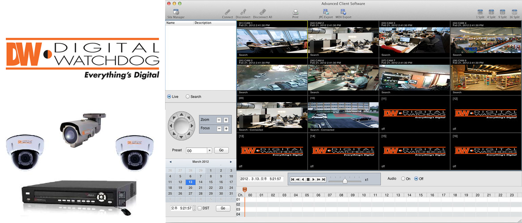Click the Description column header
Image resolution: width=522 pixels, height=223 pixels.
click(x=215, y=23)
